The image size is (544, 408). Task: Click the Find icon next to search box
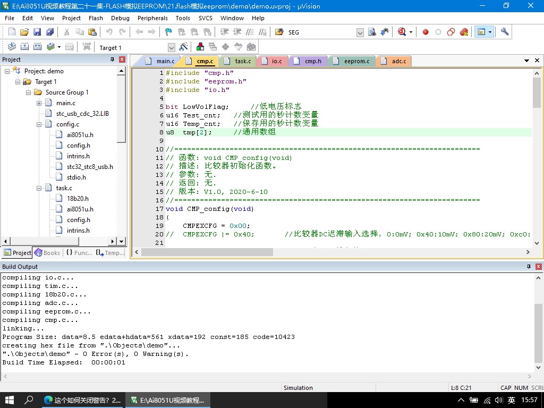(x=372, y=32)
